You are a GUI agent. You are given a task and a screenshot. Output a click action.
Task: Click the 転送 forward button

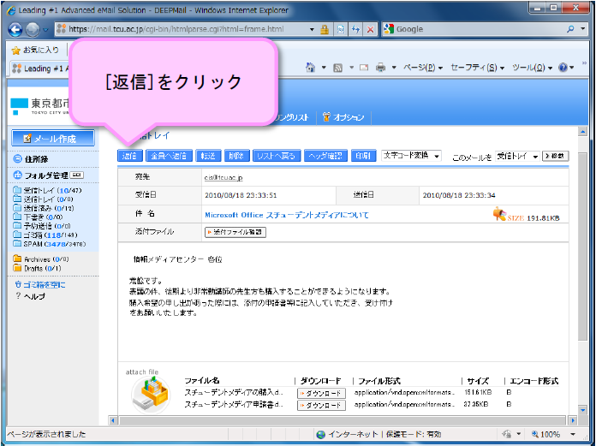208,156
